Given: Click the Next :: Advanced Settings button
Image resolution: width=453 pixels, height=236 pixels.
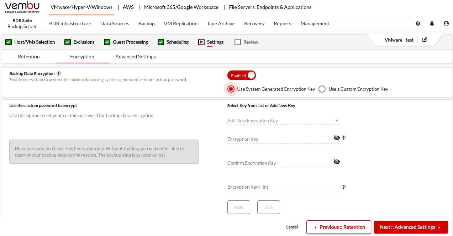Looking at the screenshot, I should (x=411, y=227).
